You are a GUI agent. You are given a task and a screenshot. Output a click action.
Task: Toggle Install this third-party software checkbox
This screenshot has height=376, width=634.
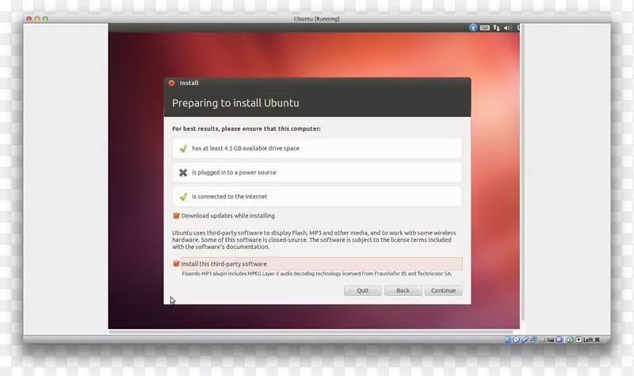(x=176, y=264)
